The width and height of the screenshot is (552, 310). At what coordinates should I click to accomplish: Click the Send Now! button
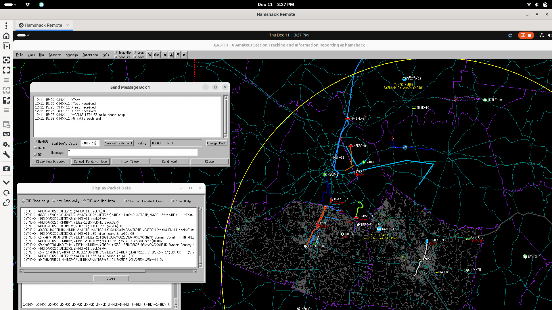(170, 162)
